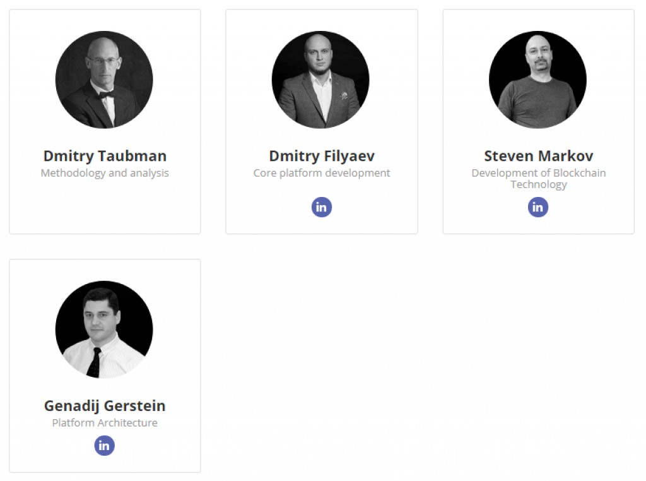The height and width of the screenshot is (481, 646).
Task: Click Steven Markov's circular headshot
Action: point(537,80)
